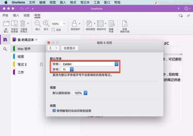Open the Apple menu
The height and width of the screenshot is (136, 193).
pyautogui.click(x=6, y=2)
